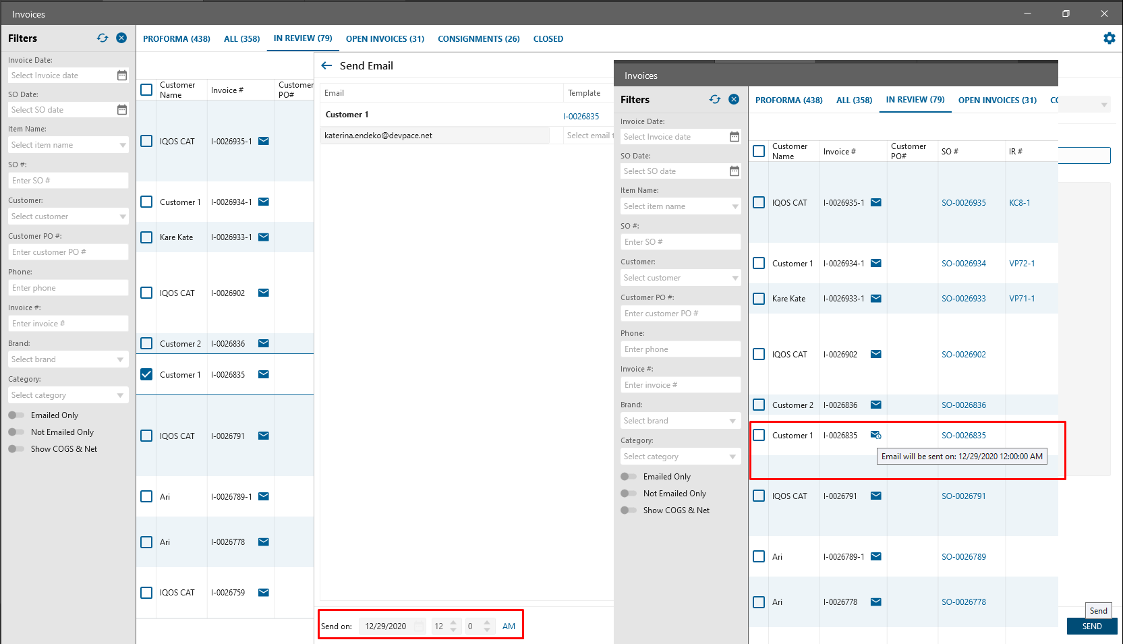Switch to PROFORMA (438) tab in main window
Viewport: 1123px width, 644px height.
tap(177, 39)
